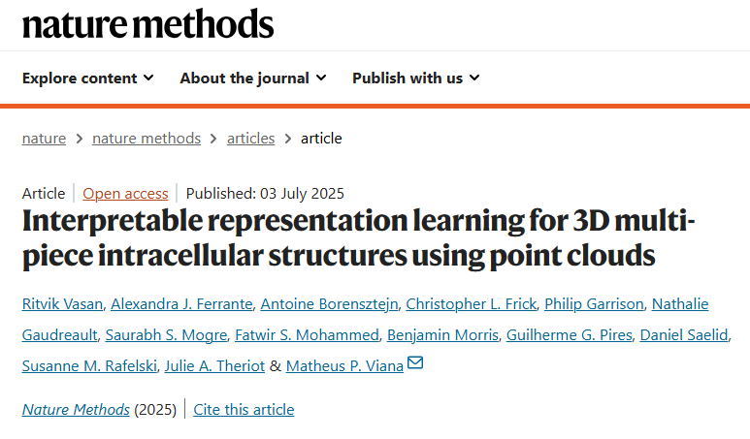Click the italic Nature Methods journal link
The image size is (750, 439).
click(x=76, y=409)
